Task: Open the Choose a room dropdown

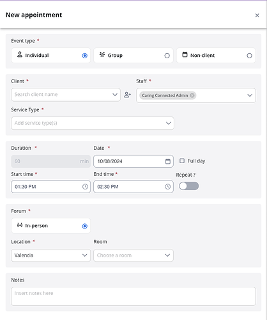Action: click(133, 255)
